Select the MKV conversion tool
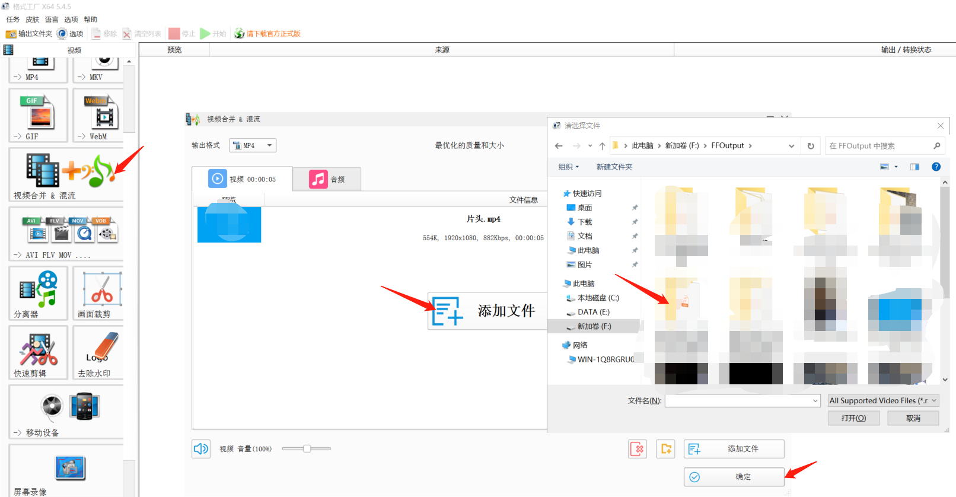 [x=98, y=70]
